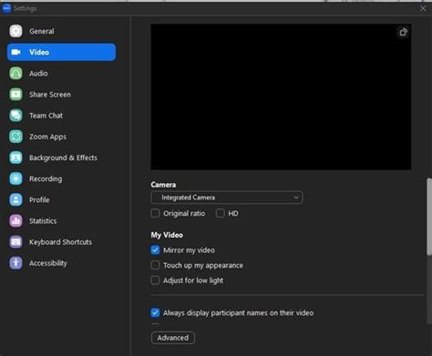Rotate camera preview using corner icon
This screenshot has height=356, width=432.
(x=403, y=32)
